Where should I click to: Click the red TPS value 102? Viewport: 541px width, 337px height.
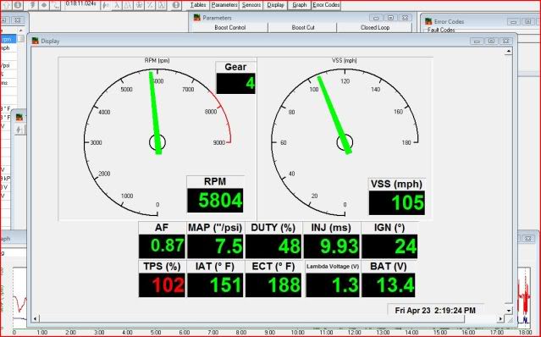click(162, 285)
